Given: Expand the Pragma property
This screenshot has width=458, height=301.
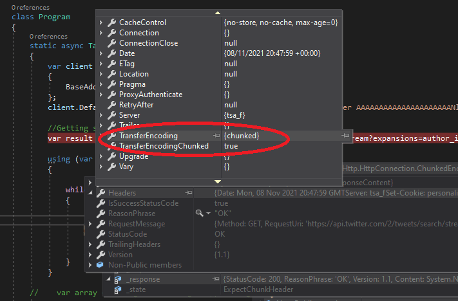Looking at the screenshot, I should [x=101, y=84].
